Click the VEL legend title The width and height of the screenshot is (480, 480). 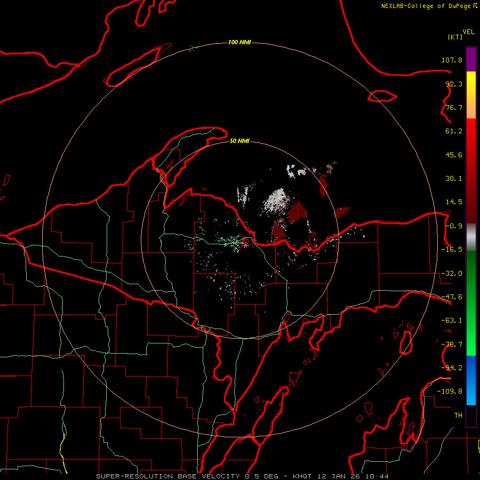pos(468,32)
